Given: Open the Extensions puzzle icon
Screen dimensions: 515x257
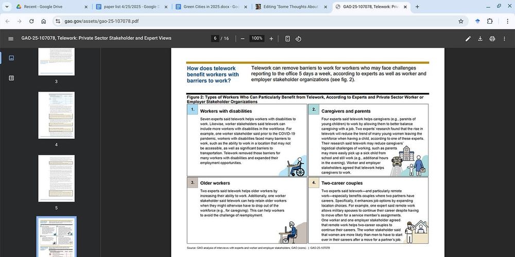Looking at the screenshot, I should (x=490, y=21).
